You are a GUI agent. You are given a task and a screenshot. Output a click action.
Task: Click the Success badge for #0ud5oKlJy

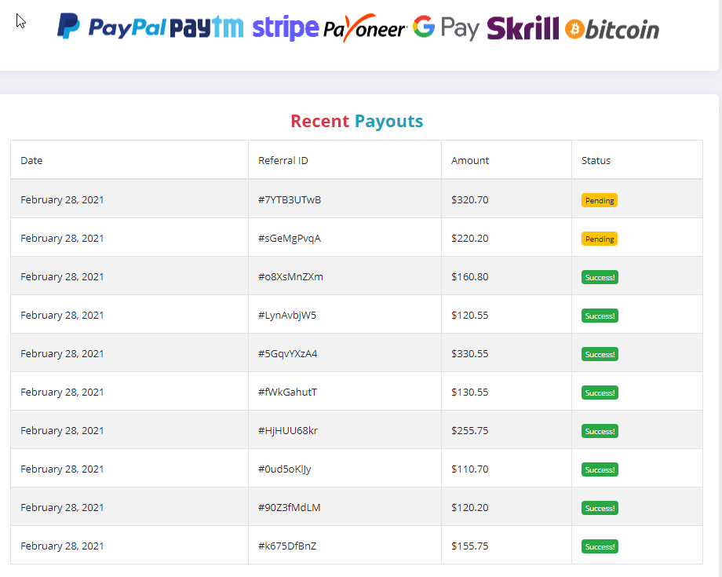600,469
